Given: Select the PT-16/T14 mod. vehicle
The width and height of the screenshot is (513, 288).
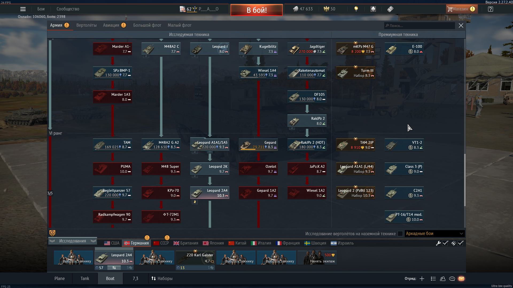Looking at the screenshot, I should pos(404,217).
